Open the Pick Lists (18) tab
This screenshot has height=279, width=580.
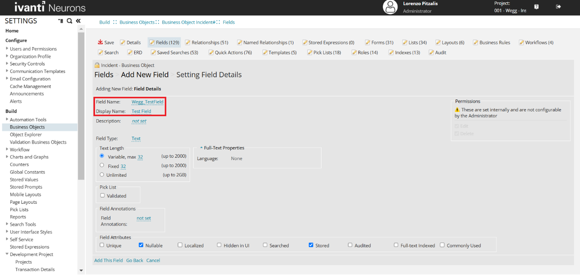324,52
